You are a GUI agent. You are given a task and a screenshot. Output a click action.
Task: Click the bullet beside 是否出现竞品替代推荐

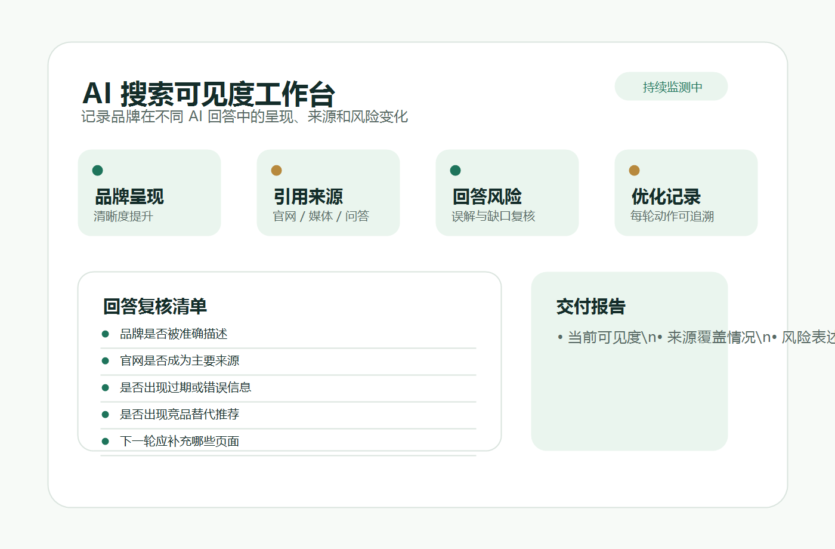pos(106,415)
